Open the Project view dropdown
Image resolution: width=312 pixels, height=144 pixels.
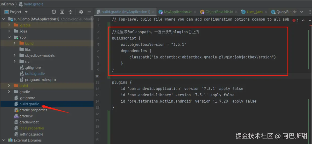coord(26,12)
